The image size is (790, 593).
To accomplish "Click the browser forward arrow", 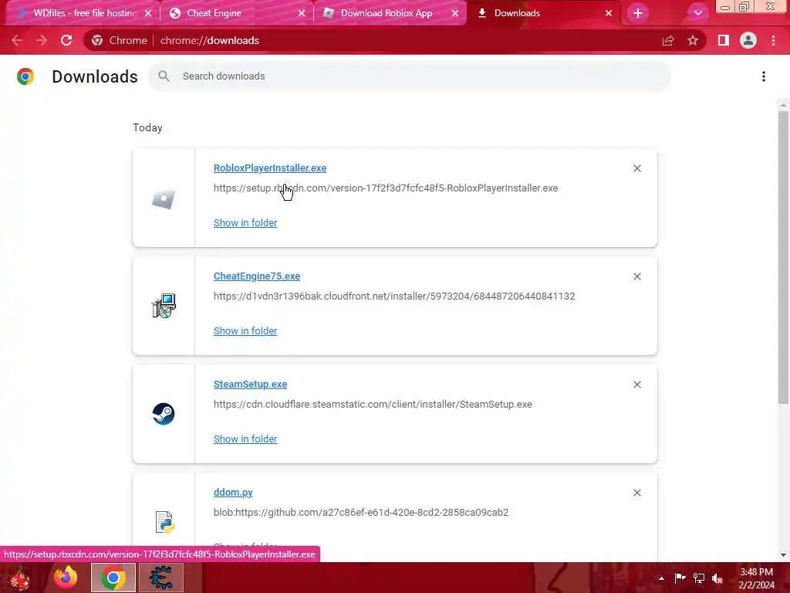I will (x=42, y=40).
